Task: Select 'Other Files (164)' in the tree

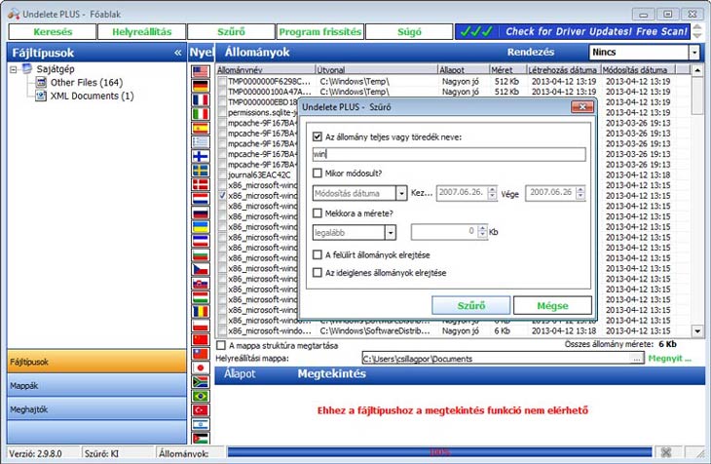Action: coord(87,83)
